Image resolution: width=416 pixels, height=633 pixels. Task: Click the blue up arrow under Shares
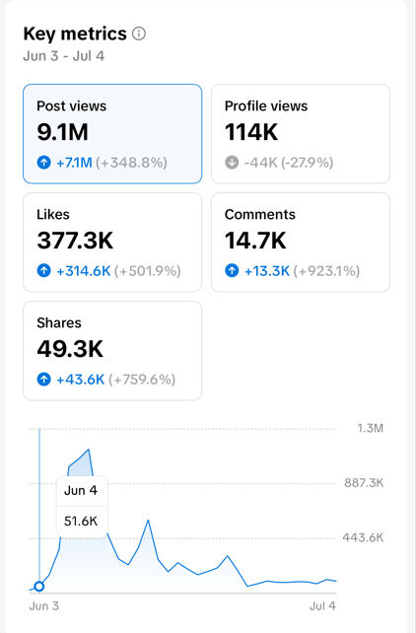tap(44, 380)
